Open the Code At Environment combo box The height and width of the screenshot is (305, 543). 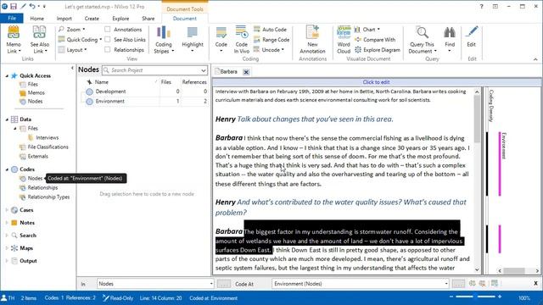point(360,284)
